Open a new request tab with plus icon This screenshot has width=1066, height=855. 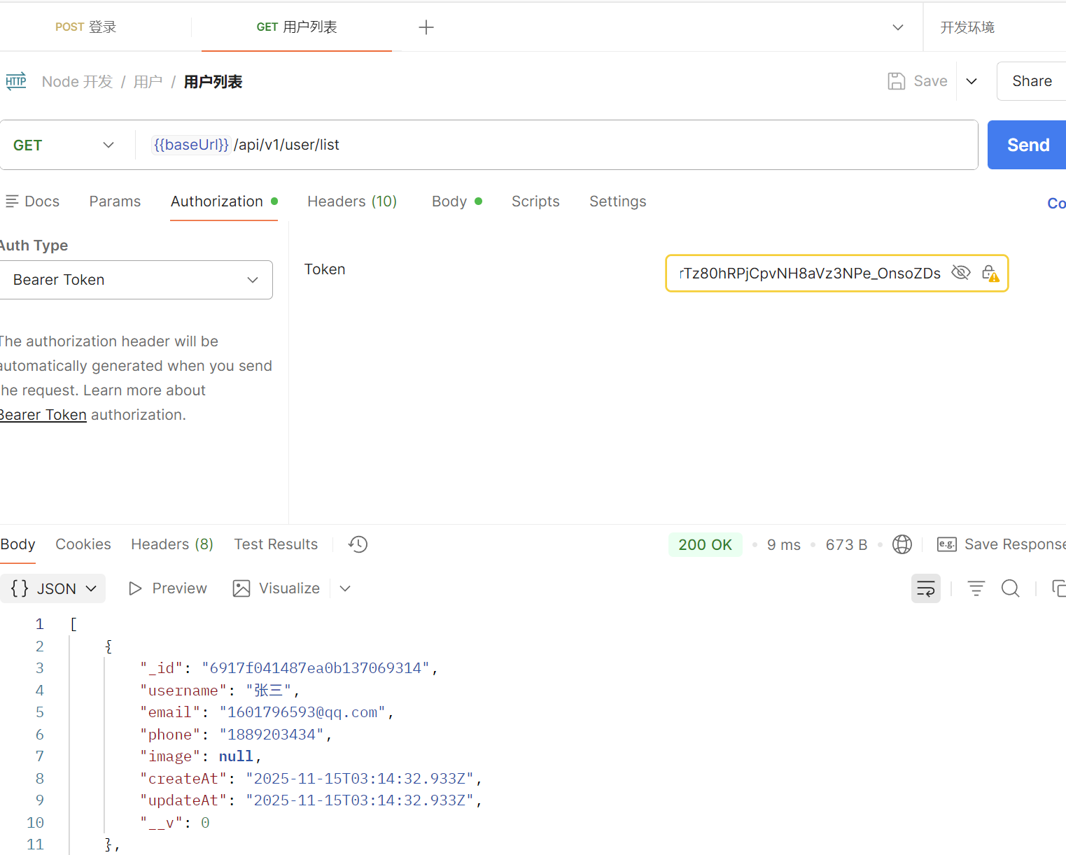426,27
